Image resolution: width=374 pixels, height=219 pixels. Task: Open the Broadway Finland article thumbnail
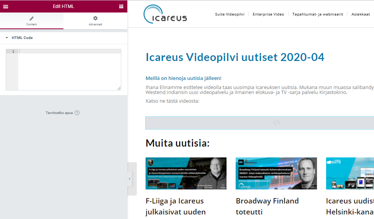276,174
